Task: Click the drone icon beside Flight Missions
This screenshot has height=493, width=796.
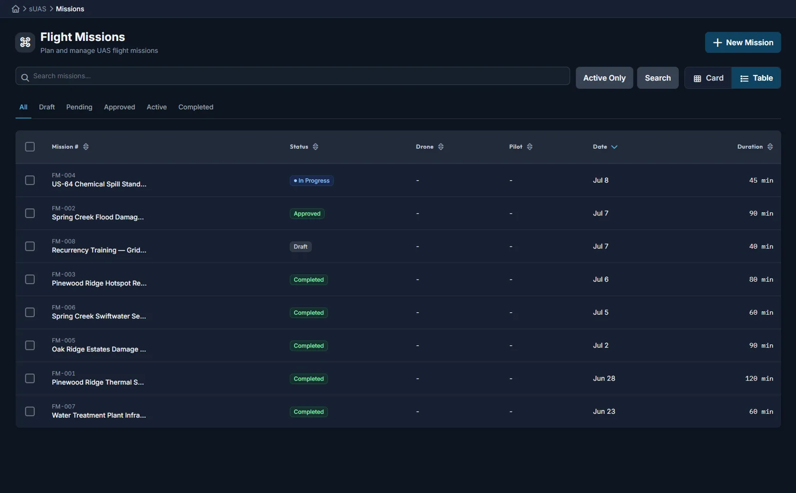Action: [25, 42]
